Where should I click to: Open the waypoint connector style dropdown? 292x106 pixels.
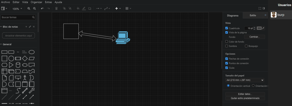point(107,9)
